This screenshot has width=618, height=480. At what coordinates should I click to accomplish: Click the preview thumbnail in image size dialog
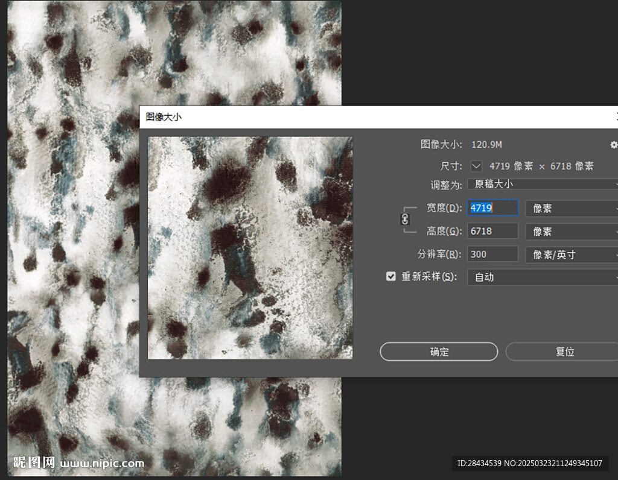[250, 248]
